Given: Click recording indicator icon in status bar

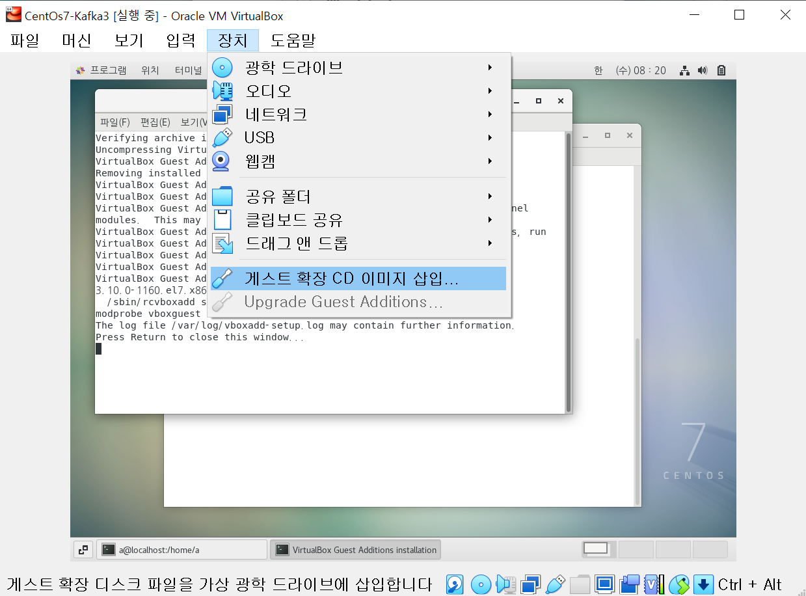Looking at the screenshot, I should pyautogui.click(x=630, y=584).
